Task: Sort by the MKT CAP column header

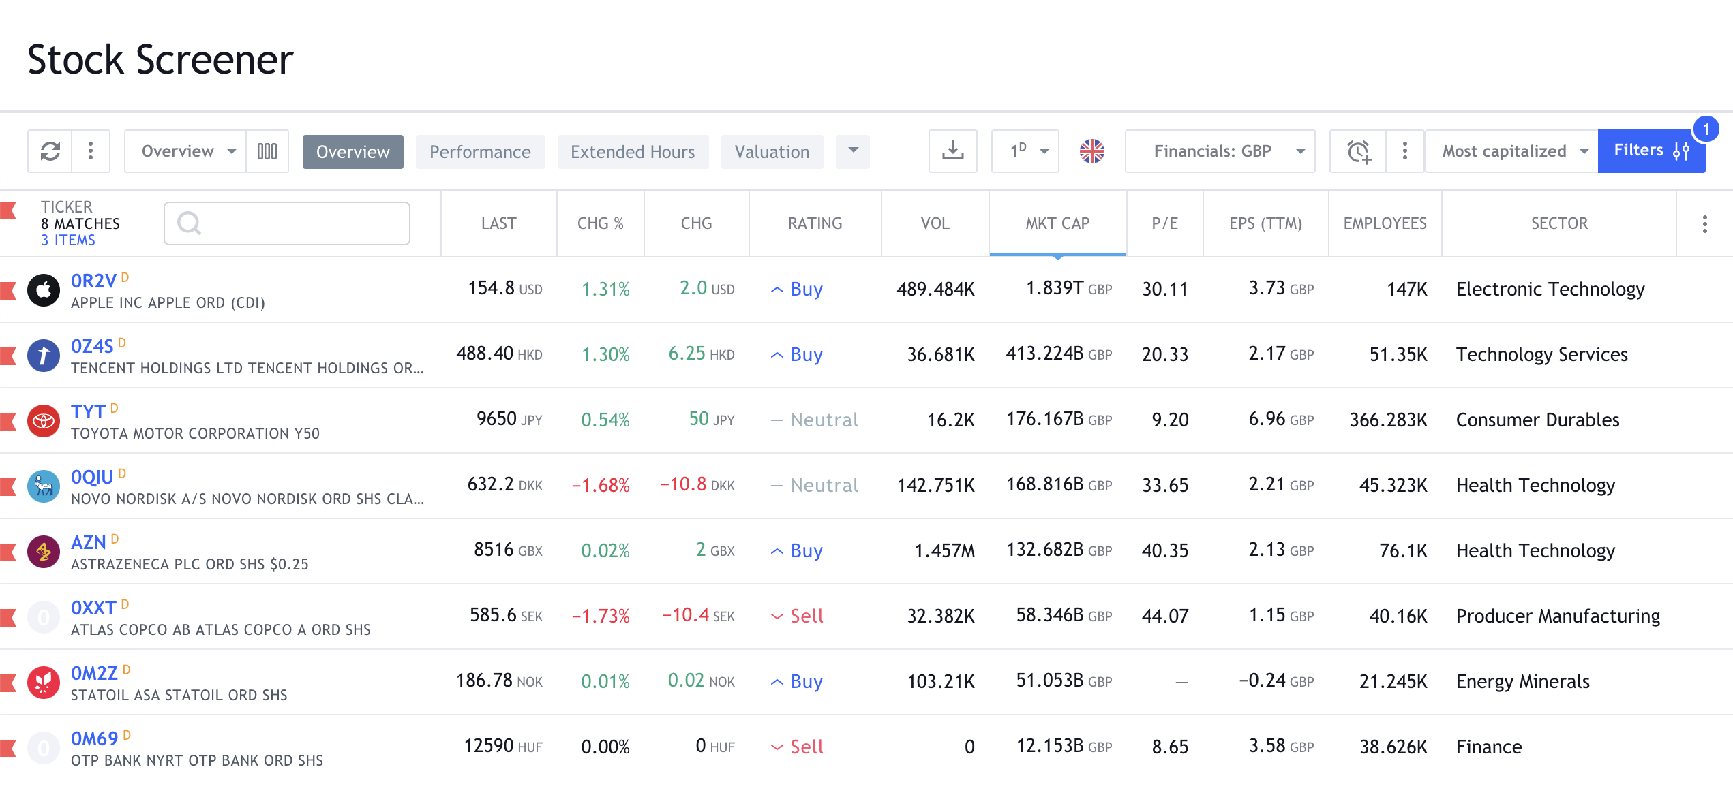Action: pos(1057,223)
